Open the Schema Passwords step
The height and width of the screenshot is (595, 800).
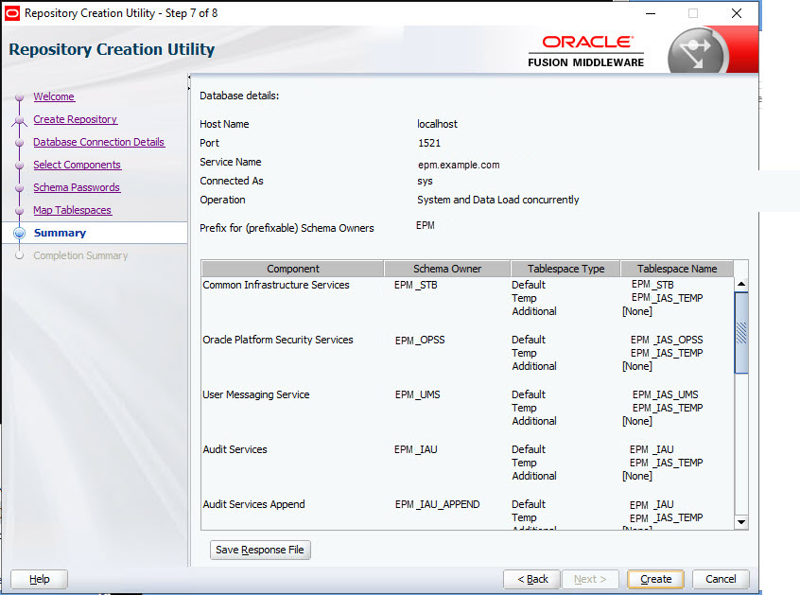77,187
